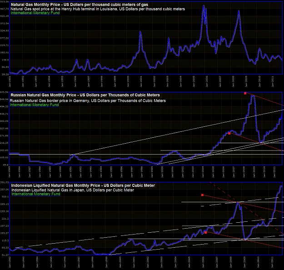Click the 119.3 y-axis value
The width and height of the screenshot is (284, 270).
5,240
